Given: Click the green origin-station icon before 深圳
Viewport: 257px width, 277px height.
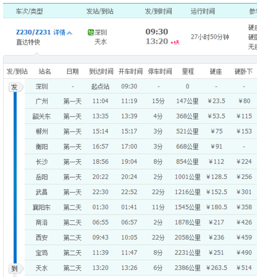Looking at the screenshot, I should click(90, 32).
